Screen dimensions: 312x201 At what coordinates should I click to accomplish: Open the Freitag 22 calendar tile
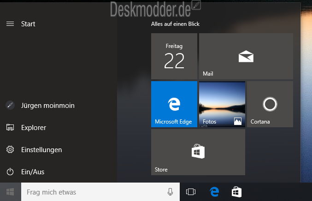[x=174, y=56]
